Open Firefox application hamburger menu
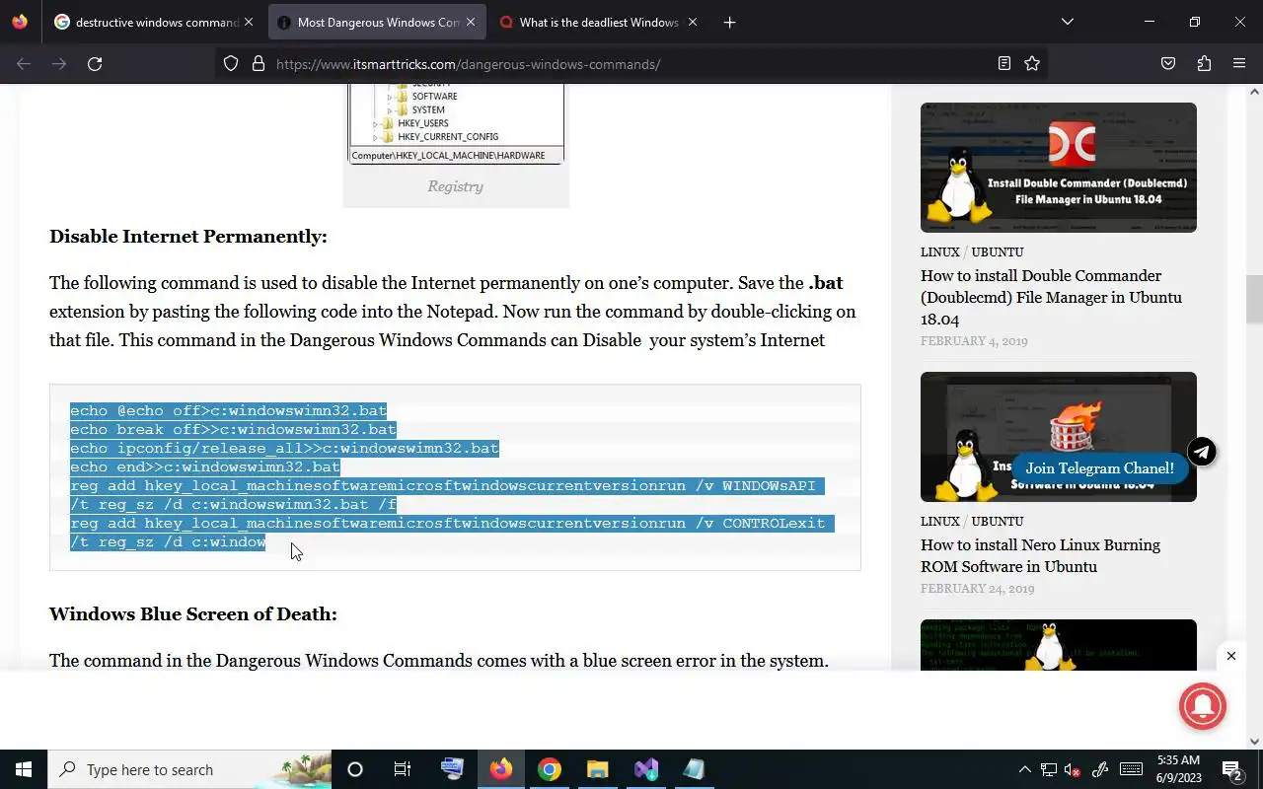The height and width of the screenshot is (789, 1263). pyautogui.click(x=1239, y=64)
